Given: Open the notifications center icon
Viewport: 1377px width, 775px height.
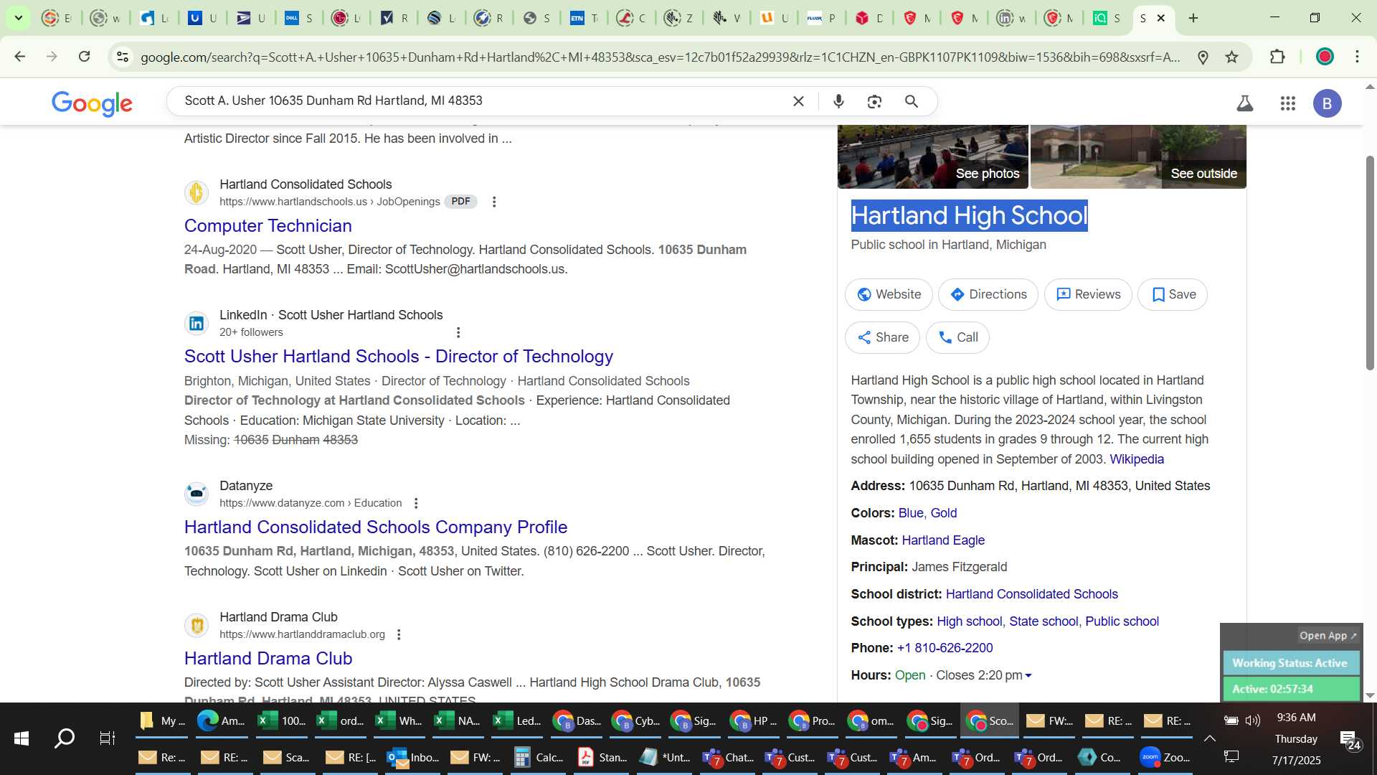Looking at the screenshot, I should pyautogui.click(x=1350, y=740).
